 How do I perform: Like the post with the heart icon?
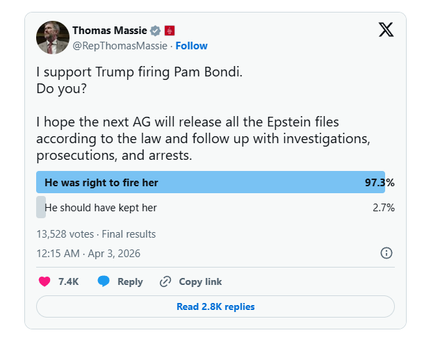coord(44,281)
